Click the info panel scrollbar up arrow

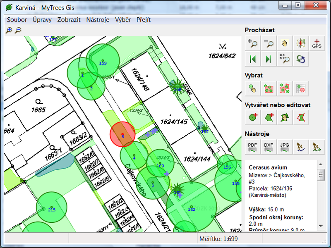321,164
